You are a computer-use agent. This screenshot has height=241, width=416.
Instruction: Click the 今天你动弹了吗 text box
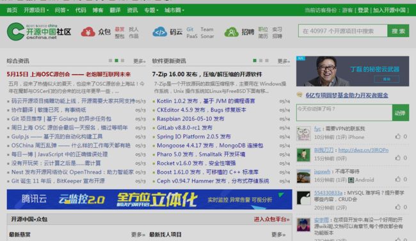(344, 113)
